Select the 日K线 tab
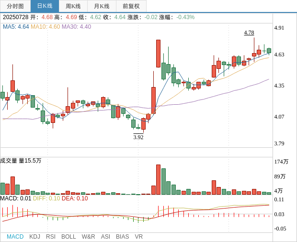 tap(45, 6)
